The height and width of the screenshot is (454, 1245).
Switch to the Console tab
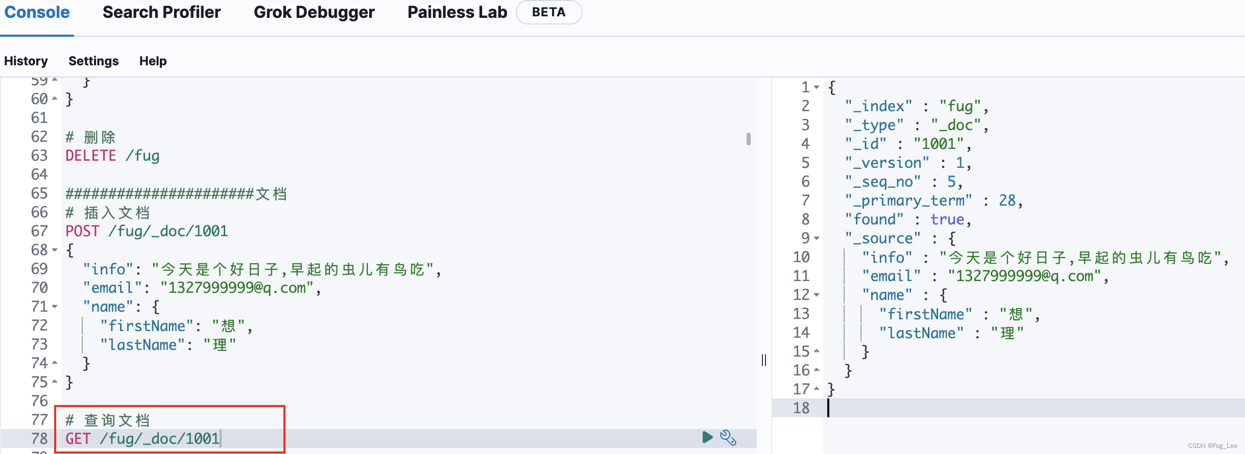37,12
